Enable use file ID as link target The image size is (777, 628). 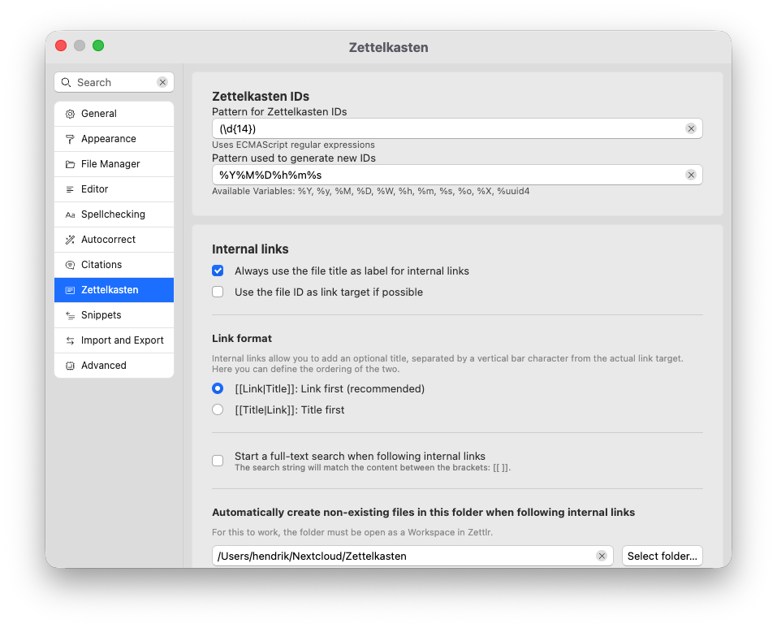pyautogui.click(x=218, y=292)
